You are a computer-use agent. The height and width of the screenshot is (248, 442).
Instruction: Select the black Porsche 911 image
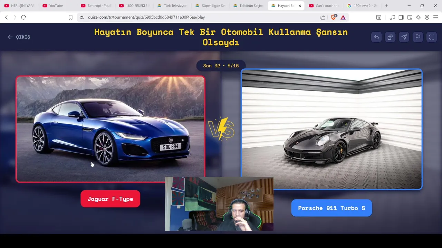(x=331, y=129)
